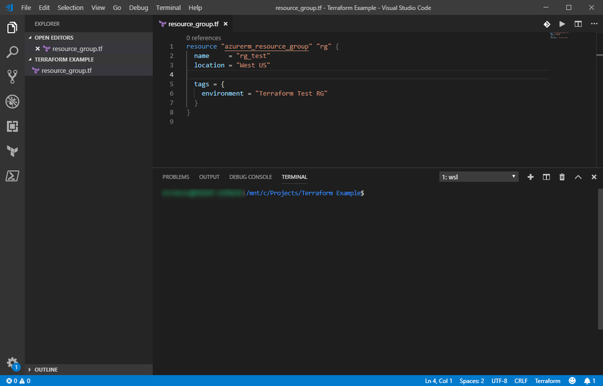
Task: Switch to the Problems tab
Action: pos(176,177)
